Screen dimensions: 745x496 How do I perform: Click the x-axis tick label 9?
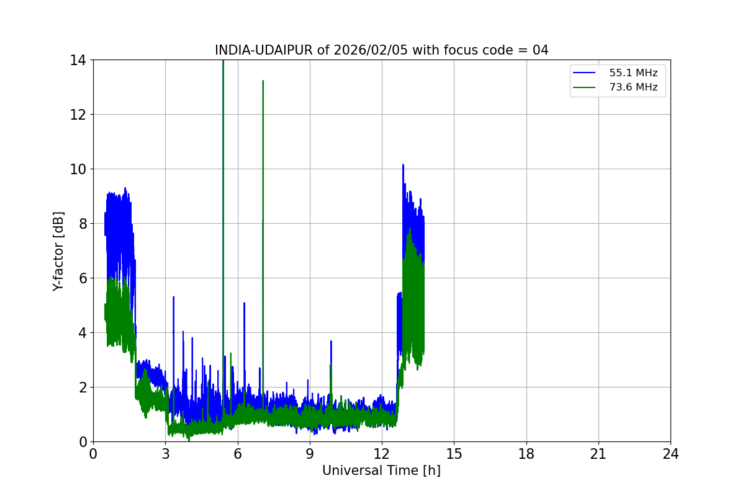tap(310, 454)
